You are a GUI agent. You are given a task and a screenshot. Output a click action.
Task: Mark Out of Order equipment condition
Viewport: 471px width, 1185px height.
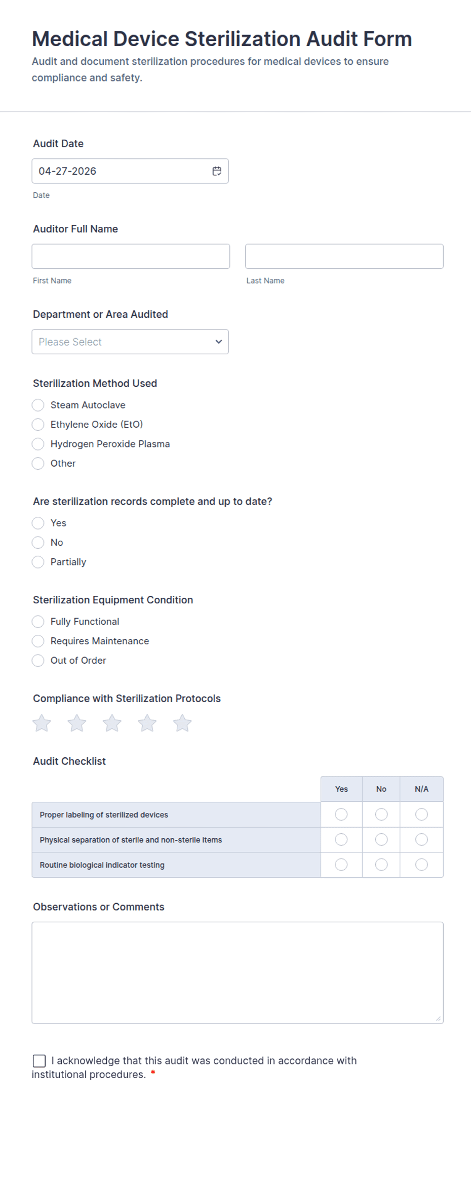pyautogui.click(x=38, y=661)
